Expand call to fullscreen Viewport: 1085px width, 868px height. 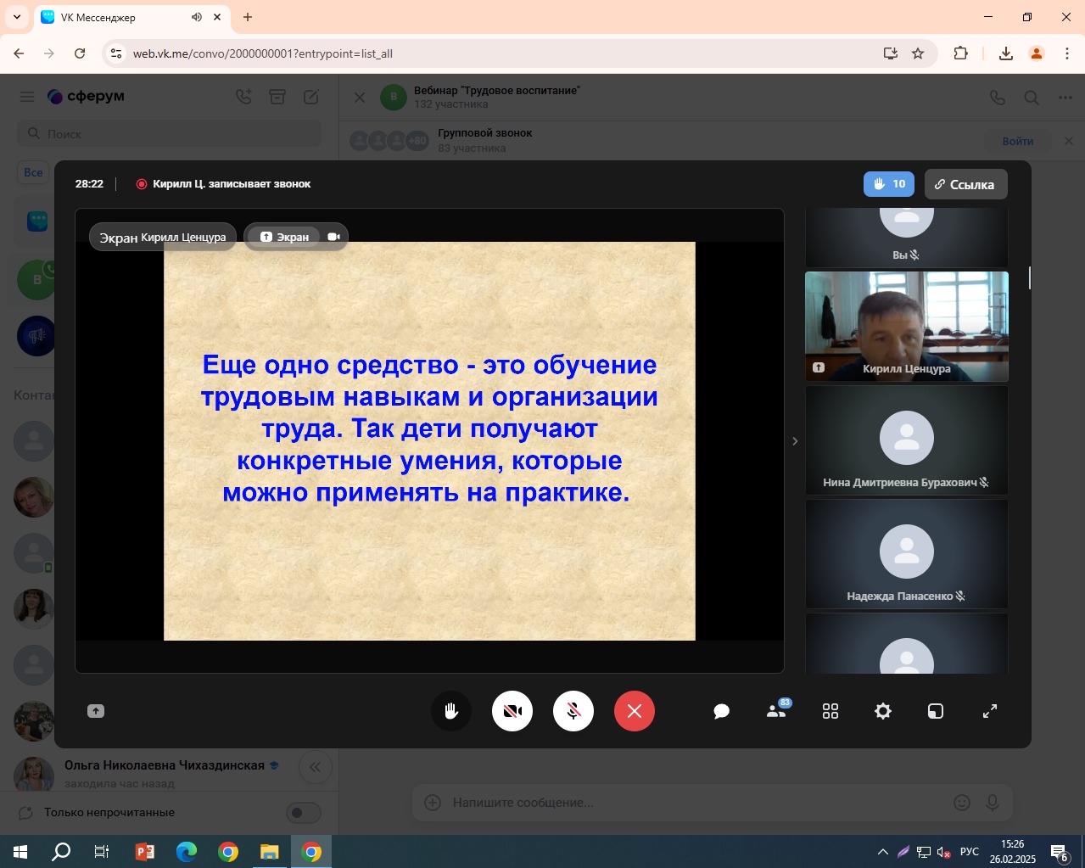(x=989, y=711)
